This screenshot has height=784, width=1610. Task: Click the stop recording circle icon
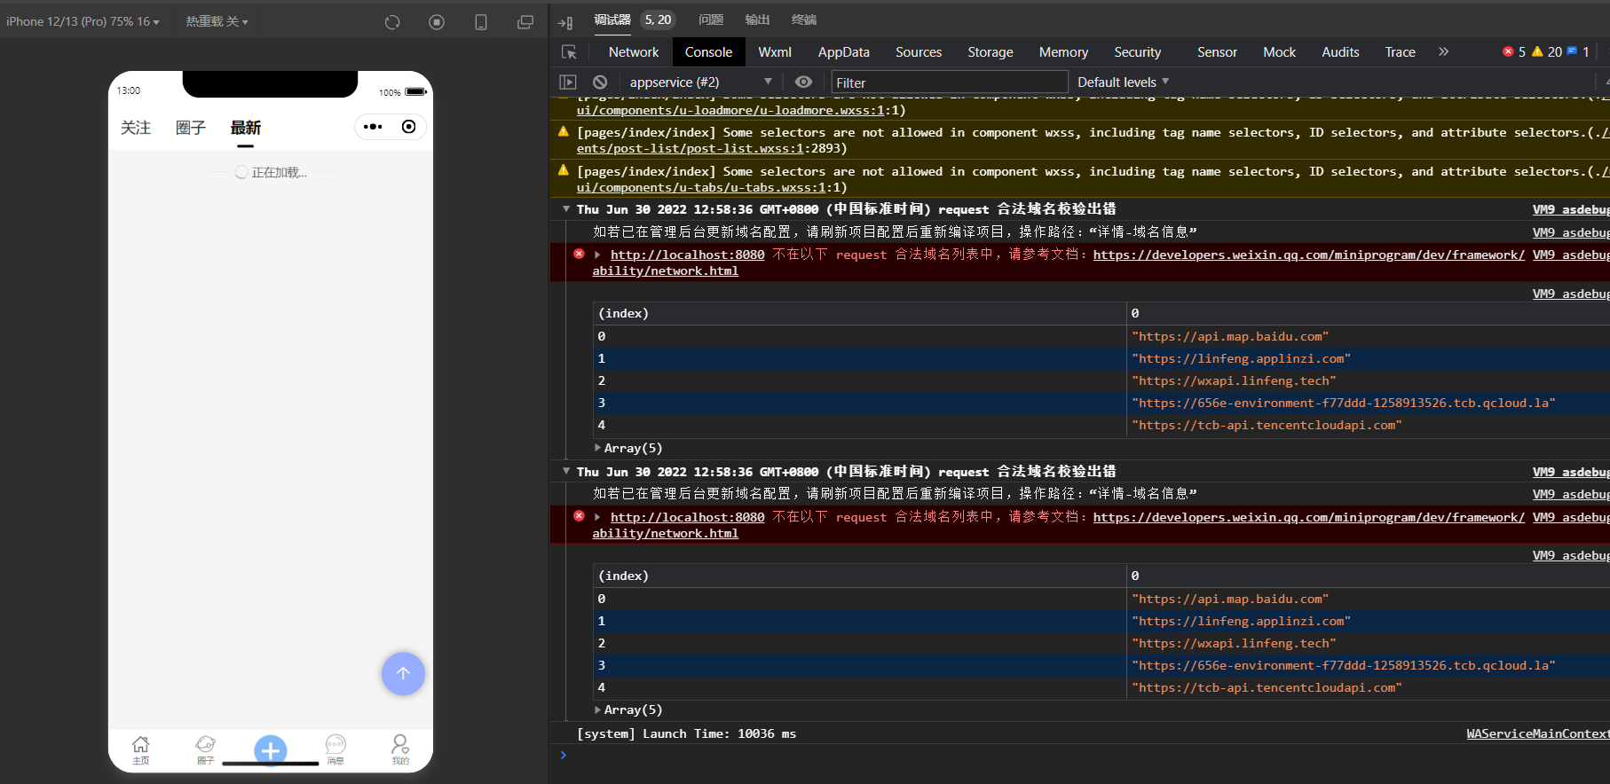click(x=437, y=22)
